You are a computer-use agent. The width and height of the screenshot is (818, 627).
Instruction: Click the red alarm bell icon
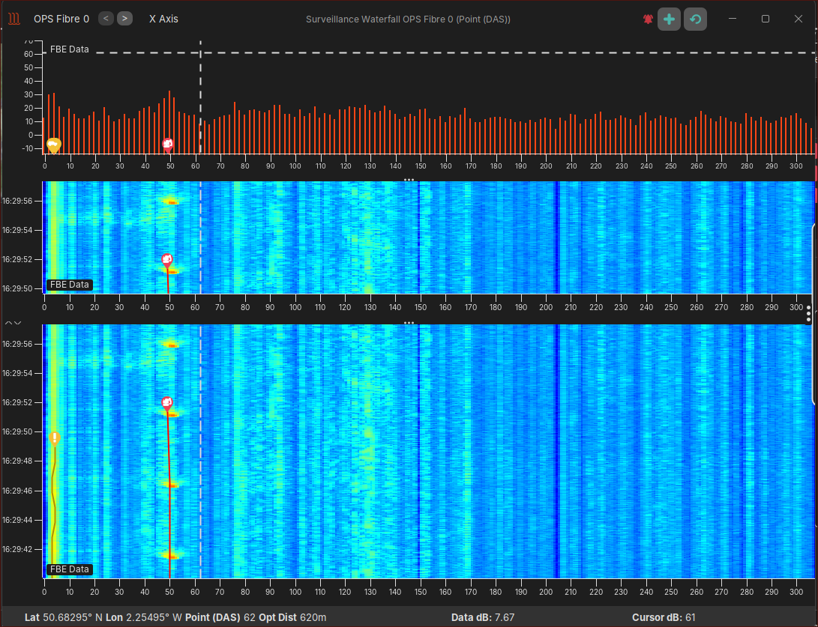click(648, 19)
